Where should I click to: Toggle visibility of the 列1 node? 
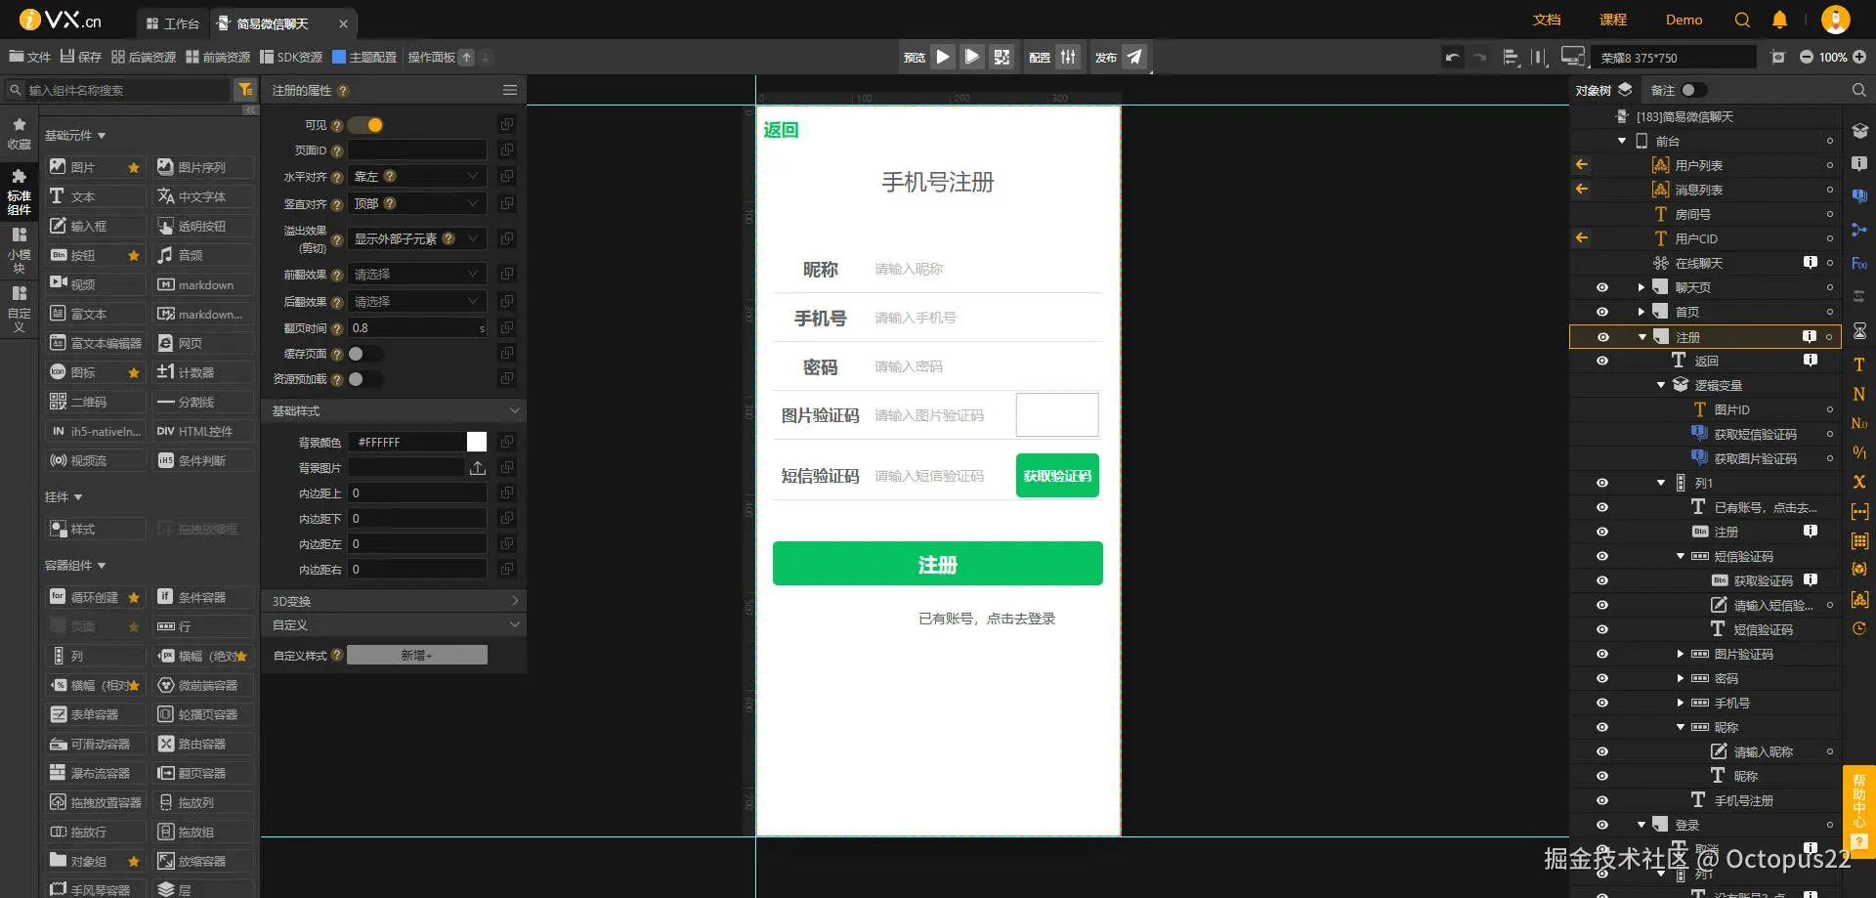[x=1602, y=483]
